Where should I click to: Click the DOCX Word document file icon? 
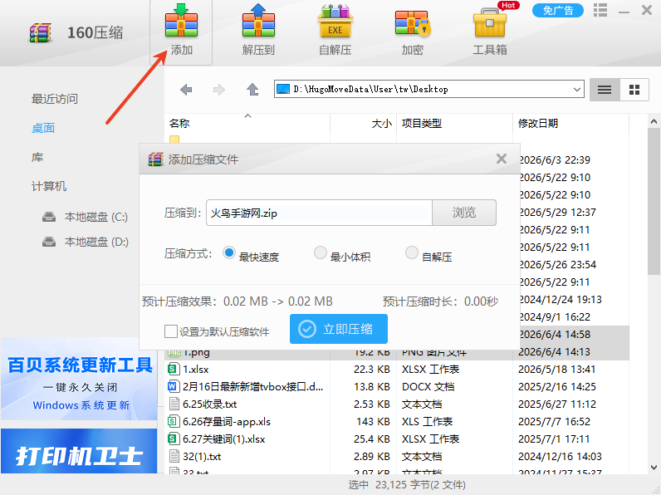(174, 386)
